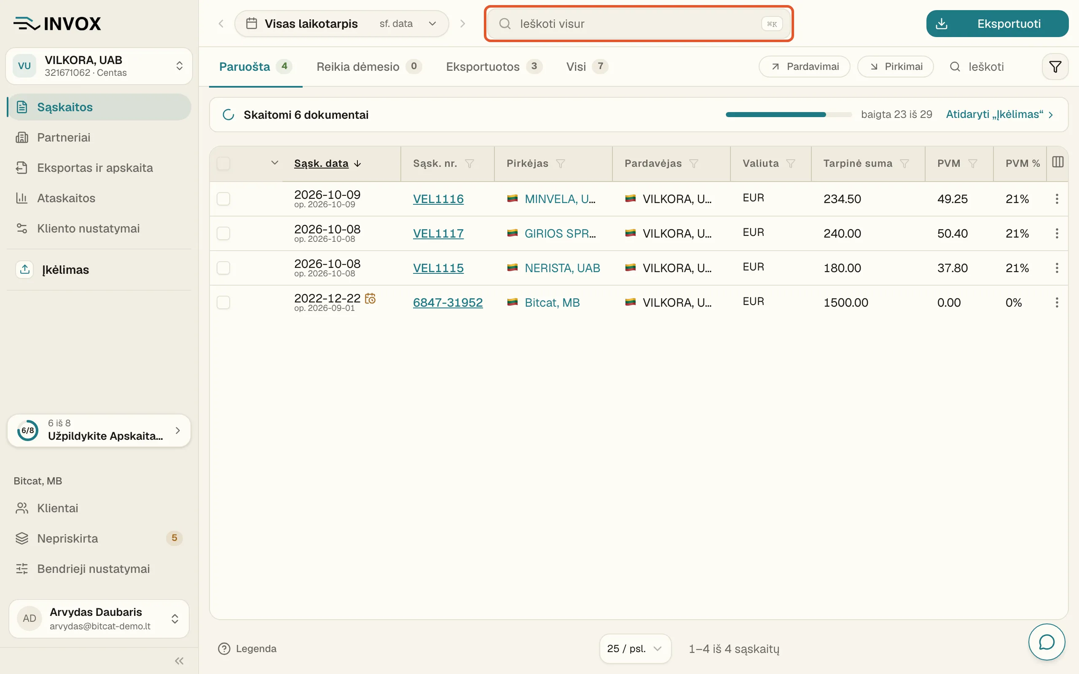Filter by Pardavimai button
The width and height of the screenshot is (1079, 674).
[804, 67]
